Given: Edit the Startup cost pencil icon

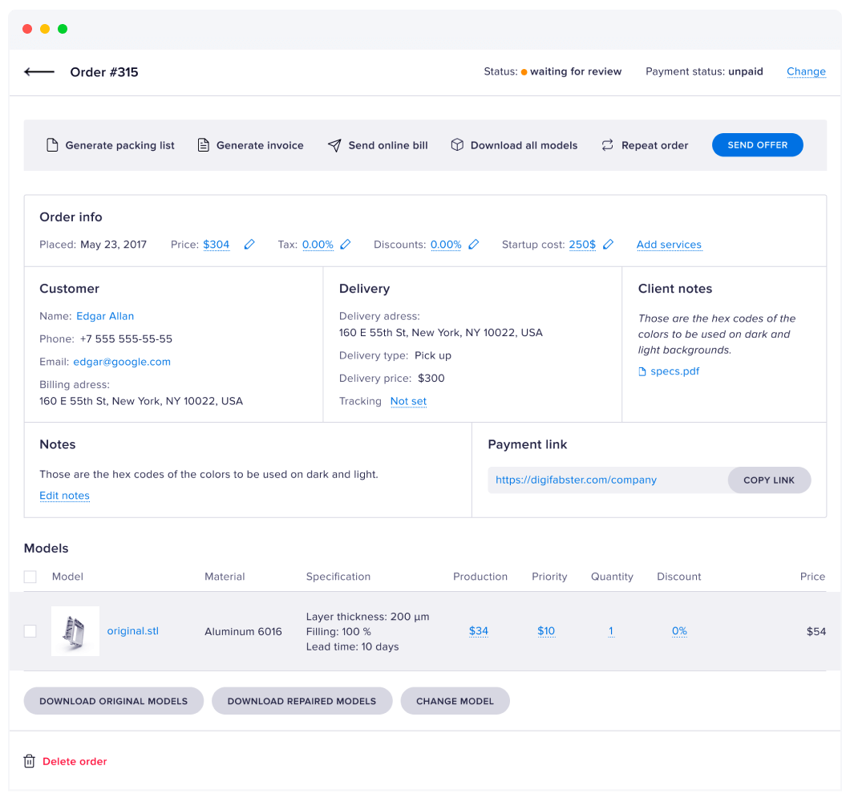Looking at the screenshot, I should tap(608, 244).
